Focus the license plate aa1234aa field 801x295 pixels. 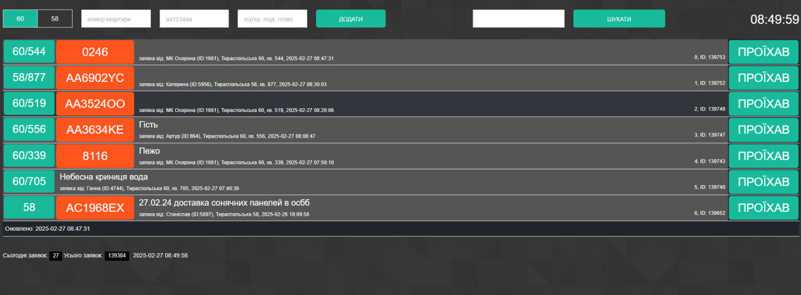click(195, 19)
